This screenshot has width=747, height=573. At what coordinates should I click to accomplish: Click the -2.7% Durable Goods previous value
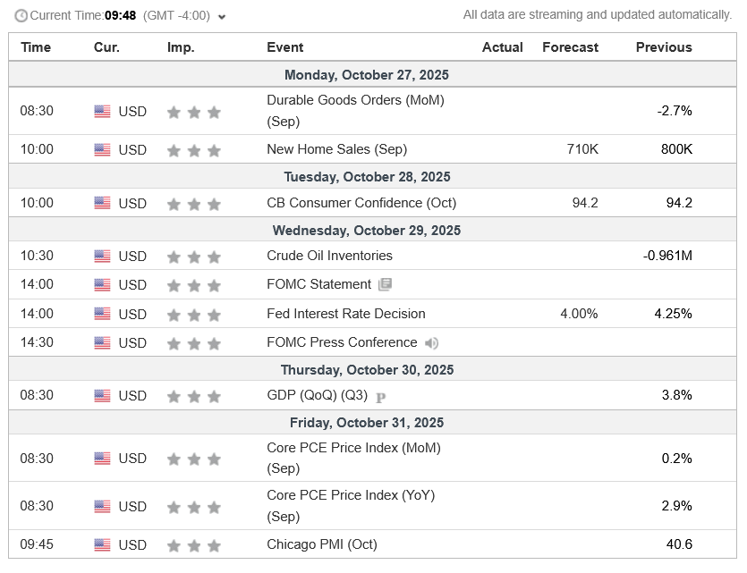pyautogui.click(x=675, y=111)
